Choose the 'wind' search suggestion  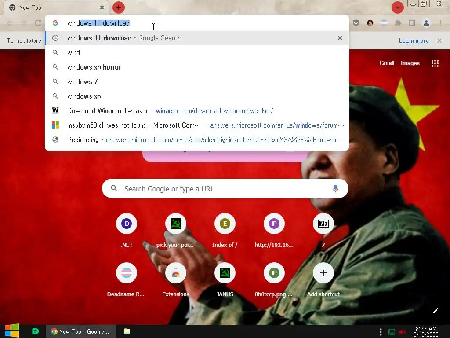[x=197, y=53]
